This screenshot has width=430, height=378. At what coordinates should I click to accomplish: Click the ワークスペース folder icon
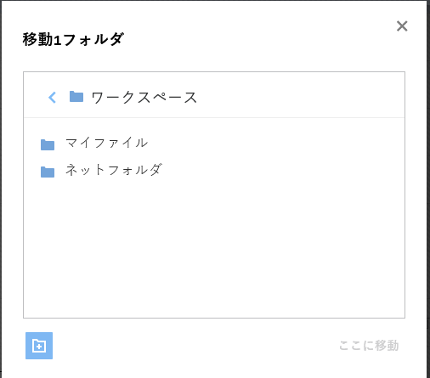tap(76, 97)
